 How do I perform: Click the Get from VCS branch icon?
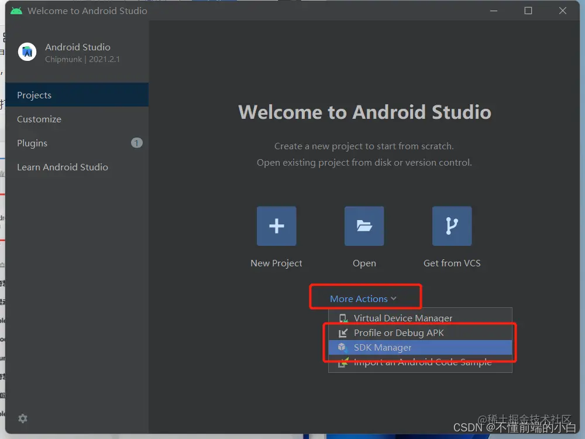pyautogui.click(x=452, y=226)
